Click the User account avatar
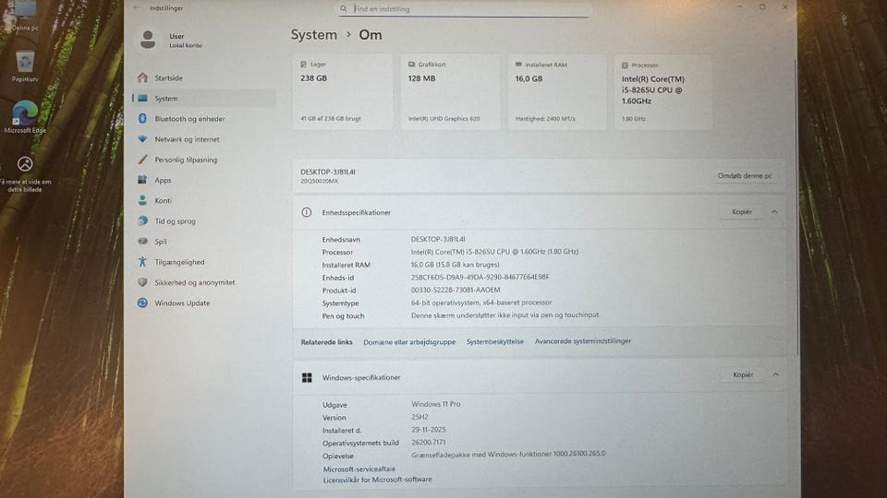This screenshot has width=887, height=498. tap(148, 40)
